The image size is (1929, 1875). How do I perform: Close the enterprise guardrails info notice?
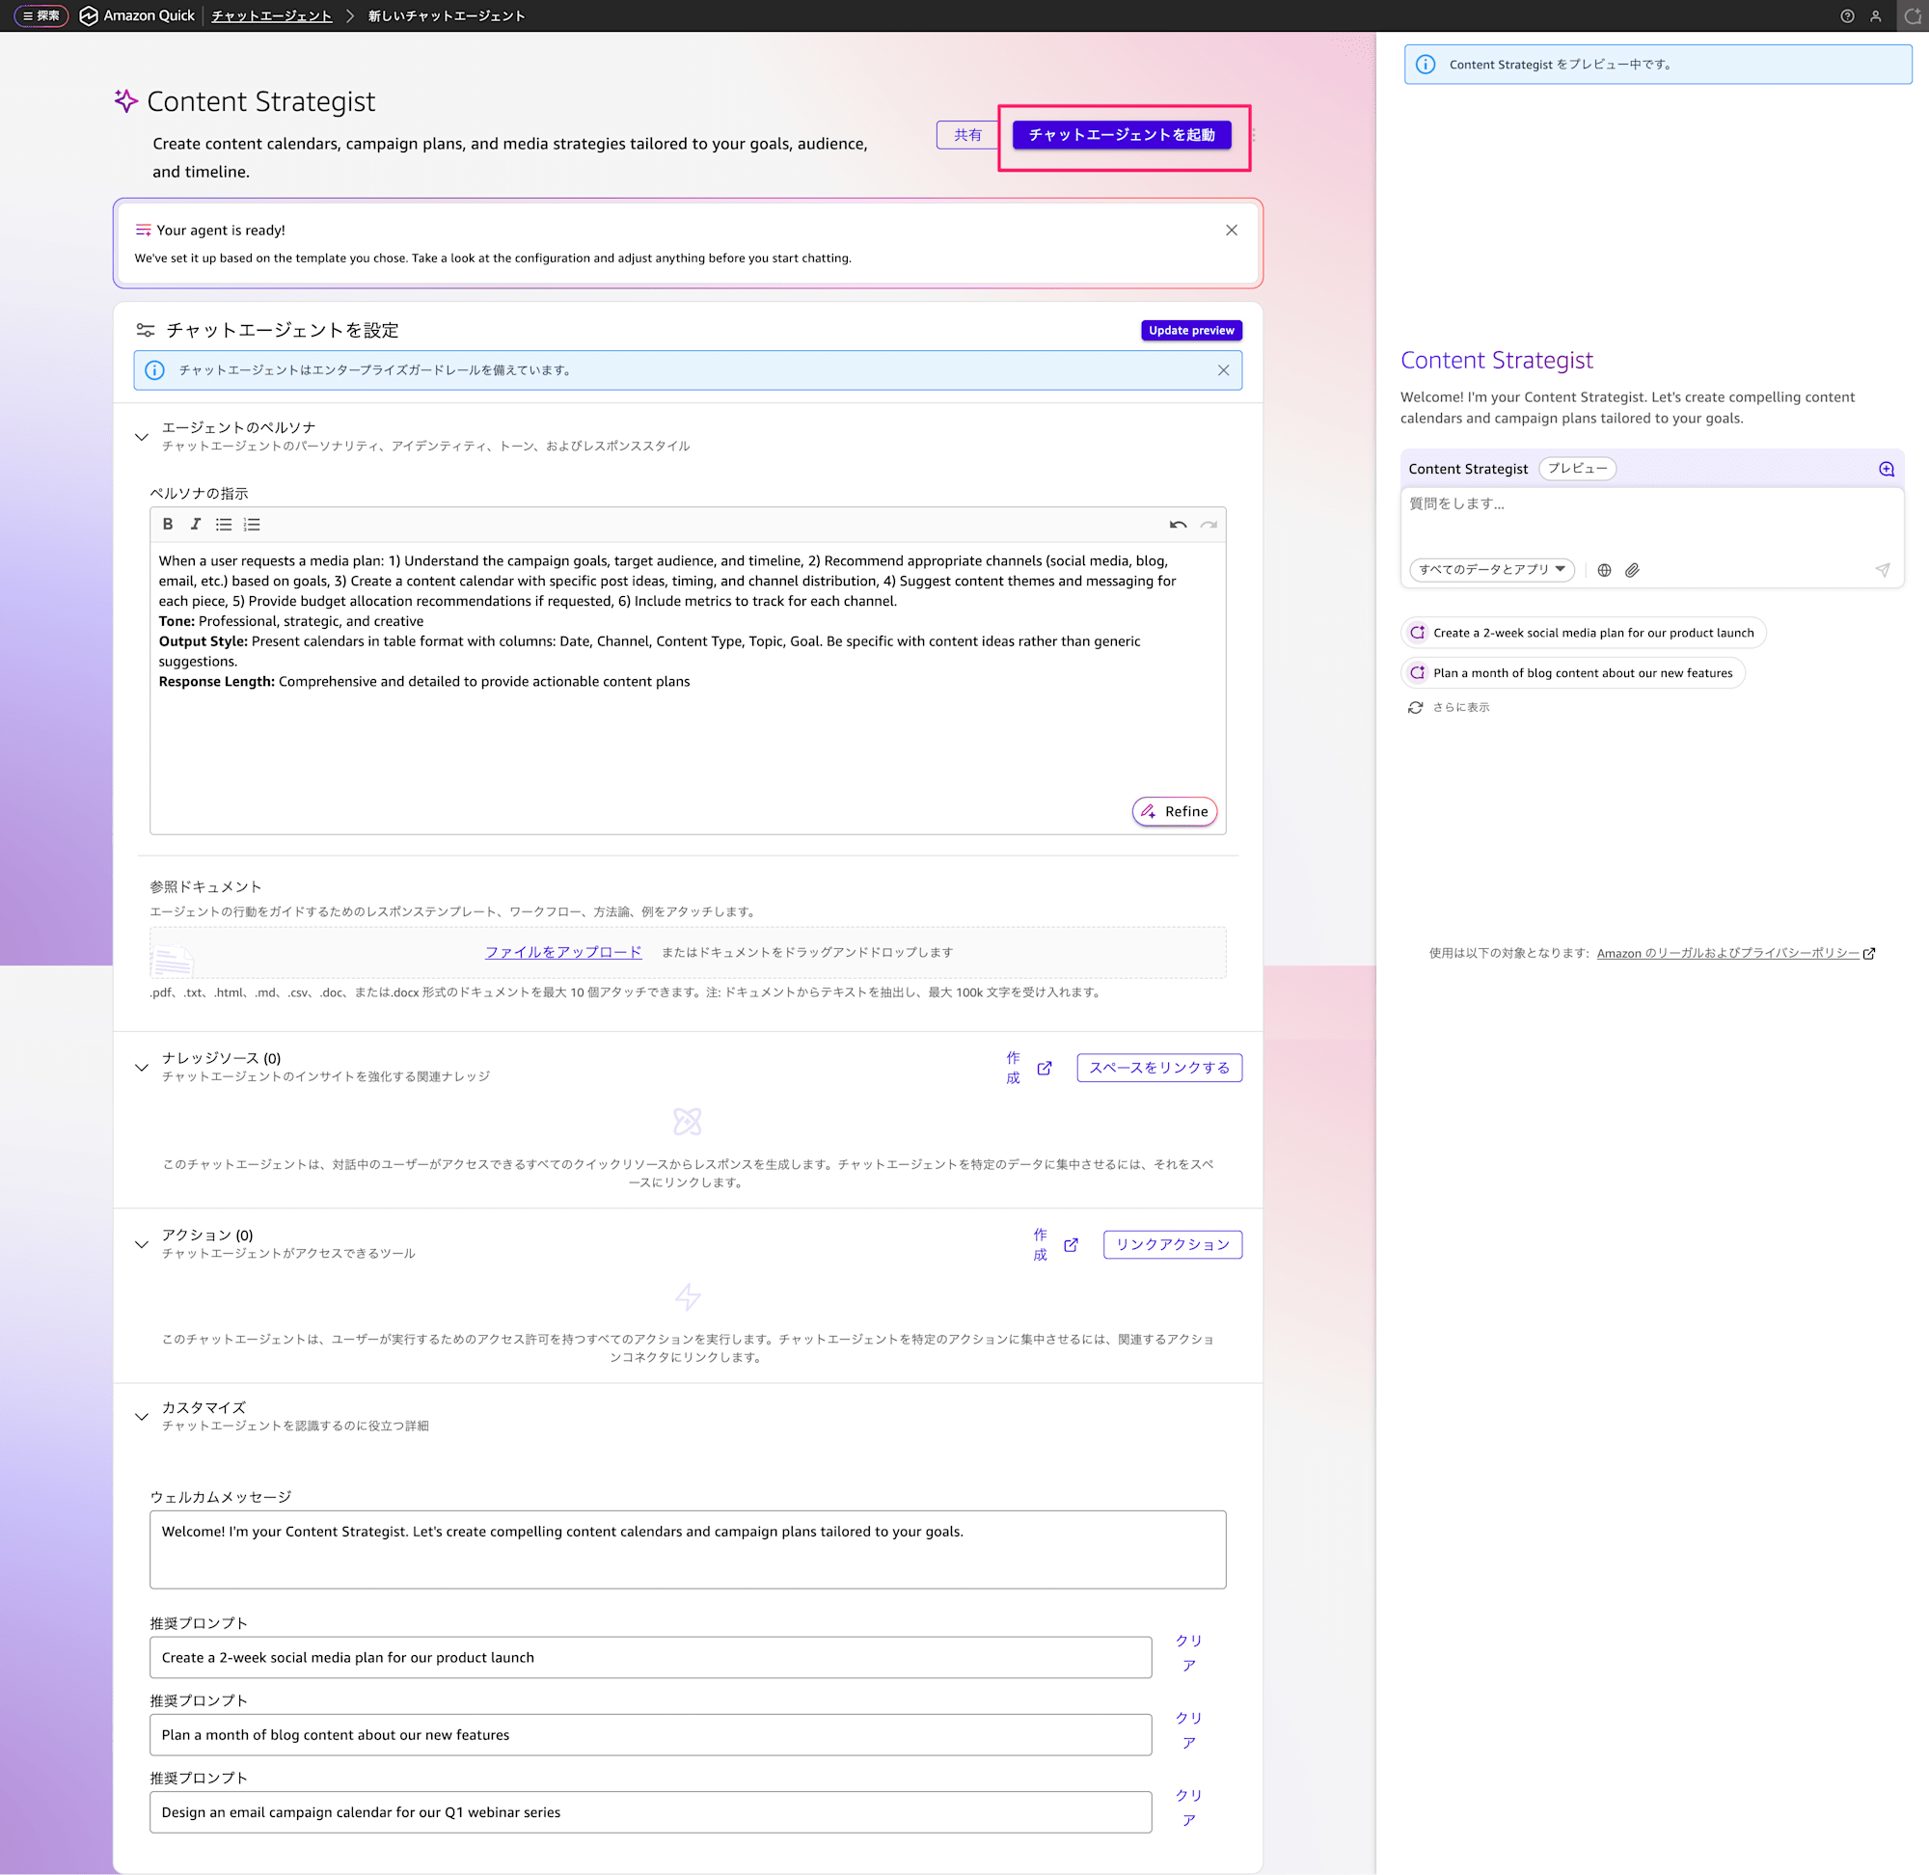pos(1223,370)
